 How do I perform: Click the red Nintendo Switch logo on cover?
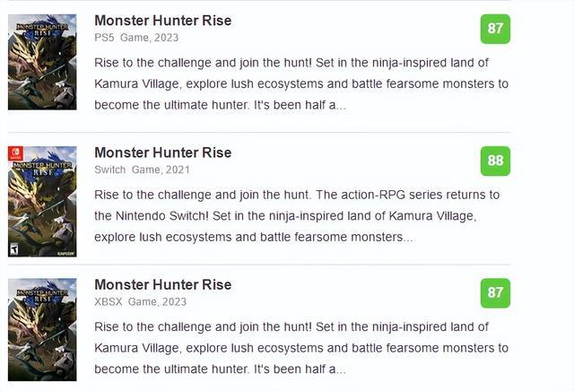(14, 152)
